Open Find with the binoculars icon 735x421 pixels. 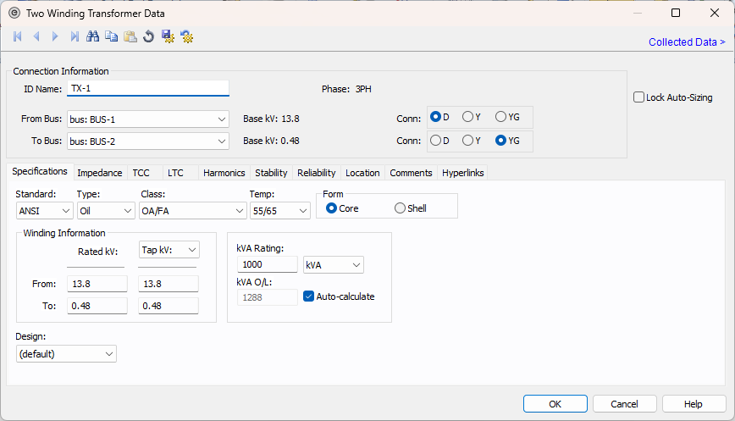(93, 36)
